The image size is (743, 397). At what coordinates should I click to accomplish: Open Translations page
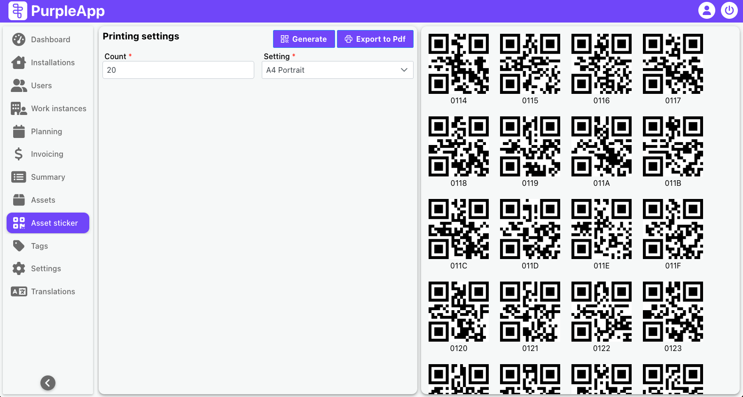tap(48, 291)
